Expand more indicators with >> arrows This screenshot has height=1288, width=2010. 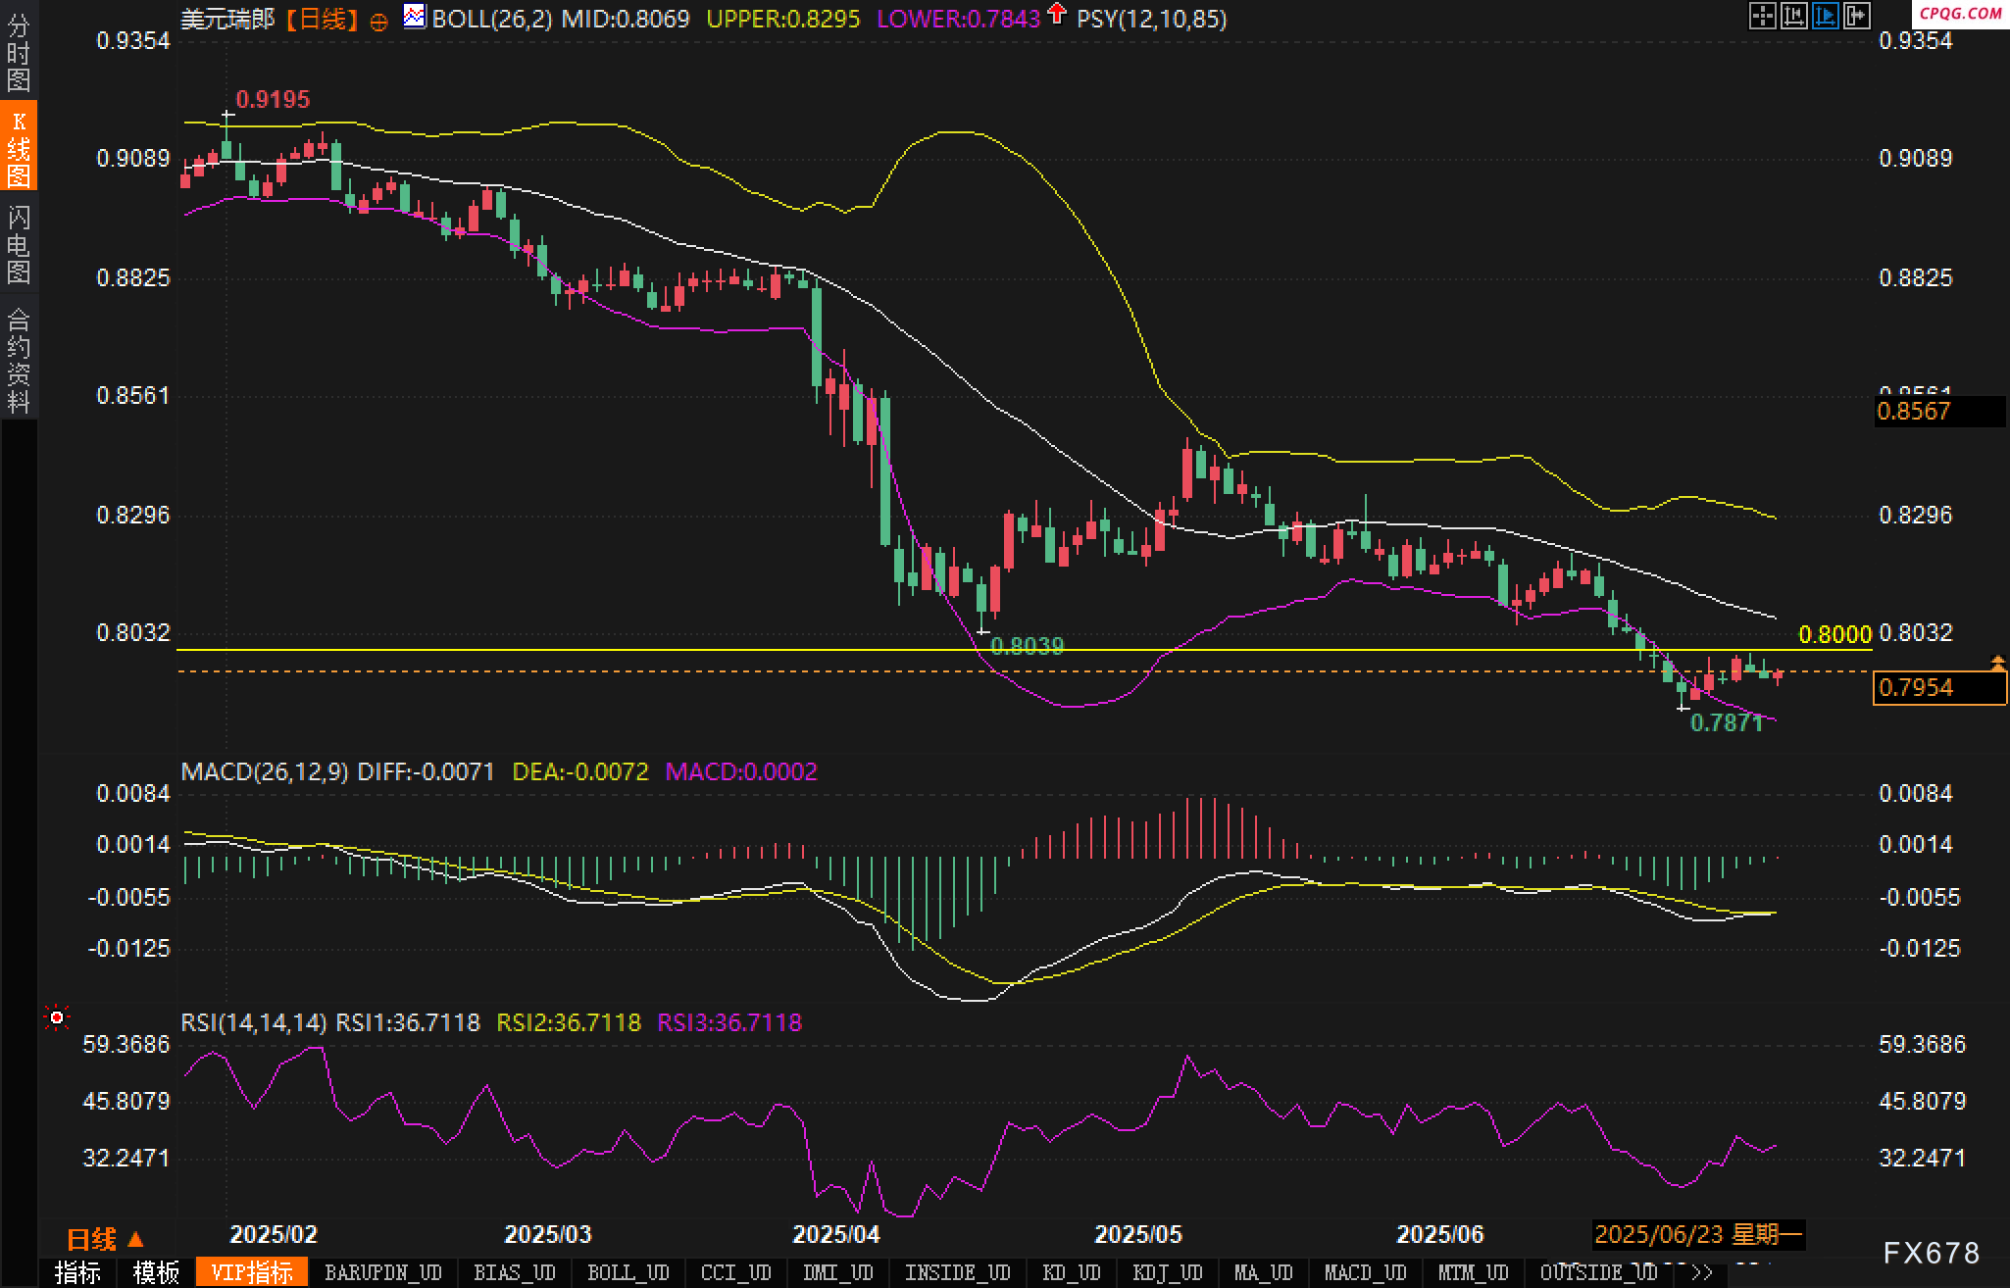(1702, 1273)
